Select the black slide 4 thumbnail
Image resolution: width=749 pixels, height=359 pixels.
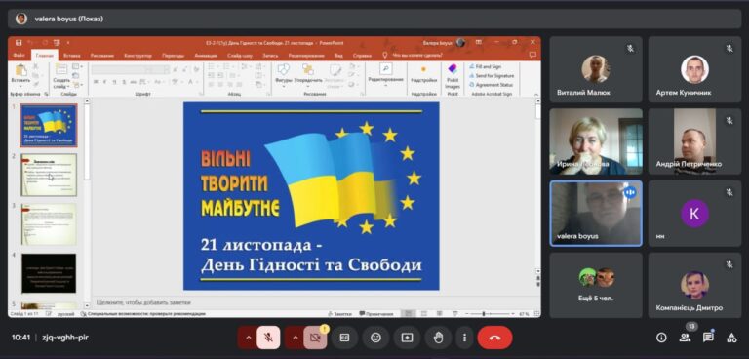tap(49, 273)
